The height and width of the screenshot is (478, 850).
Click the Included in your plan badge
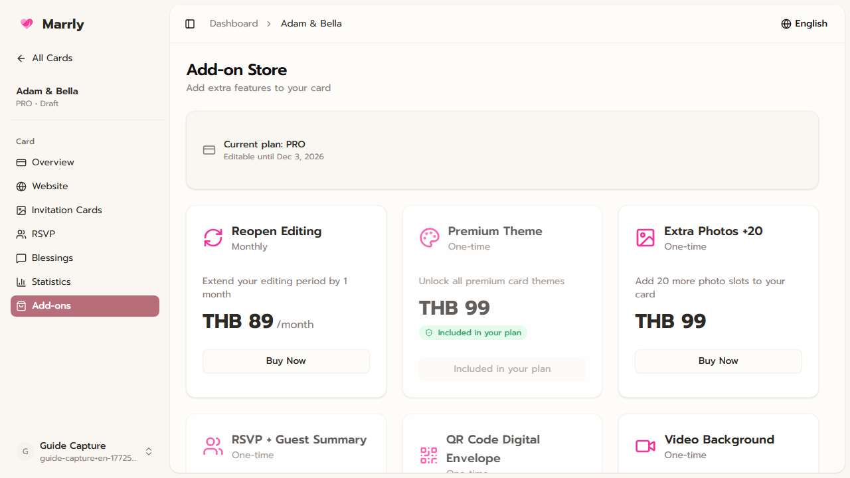pyautogui.click(x=473, y=332)
